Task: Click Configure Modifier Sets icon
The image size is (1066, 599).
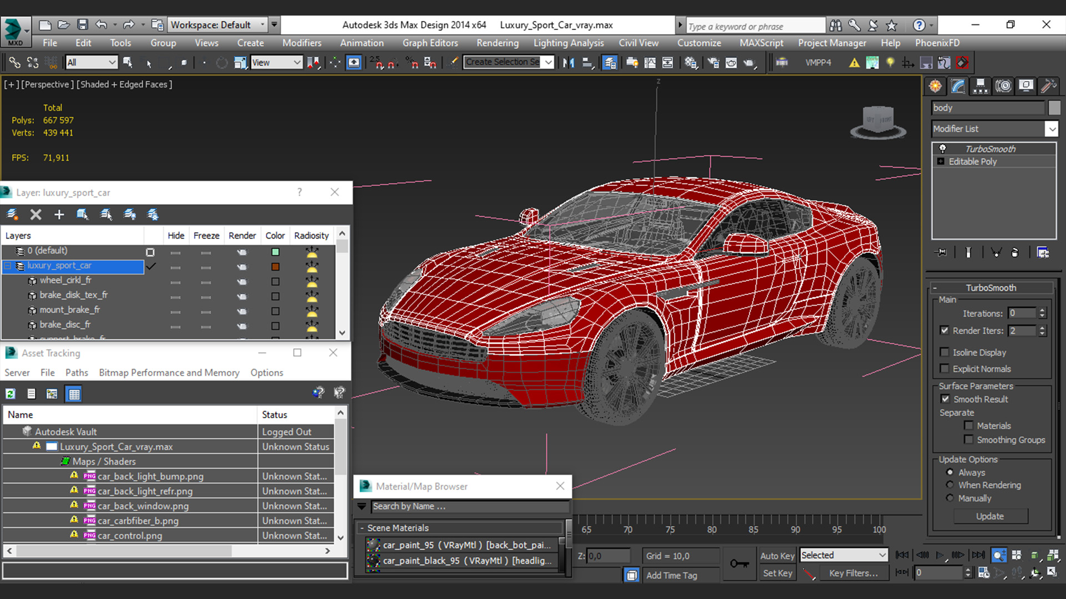Action: (1043, 252)
